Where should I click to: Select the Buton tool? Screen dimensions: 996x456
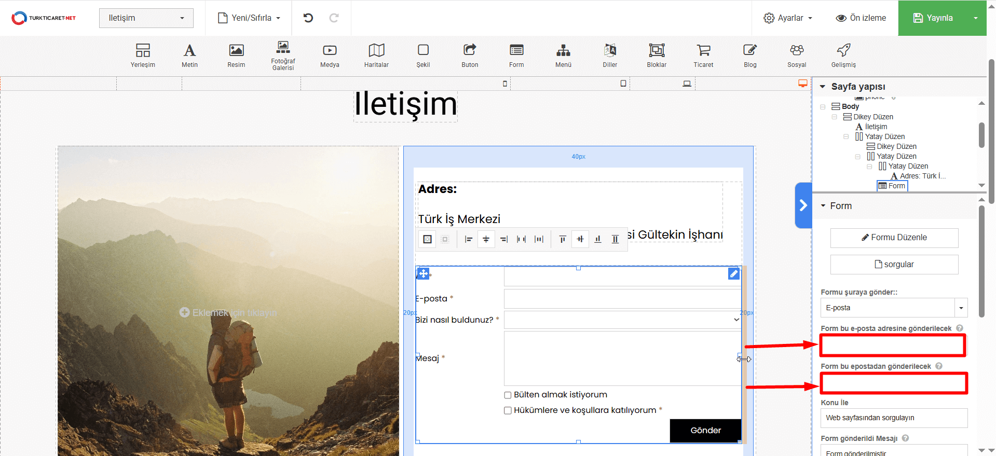(x=470, y=56)
